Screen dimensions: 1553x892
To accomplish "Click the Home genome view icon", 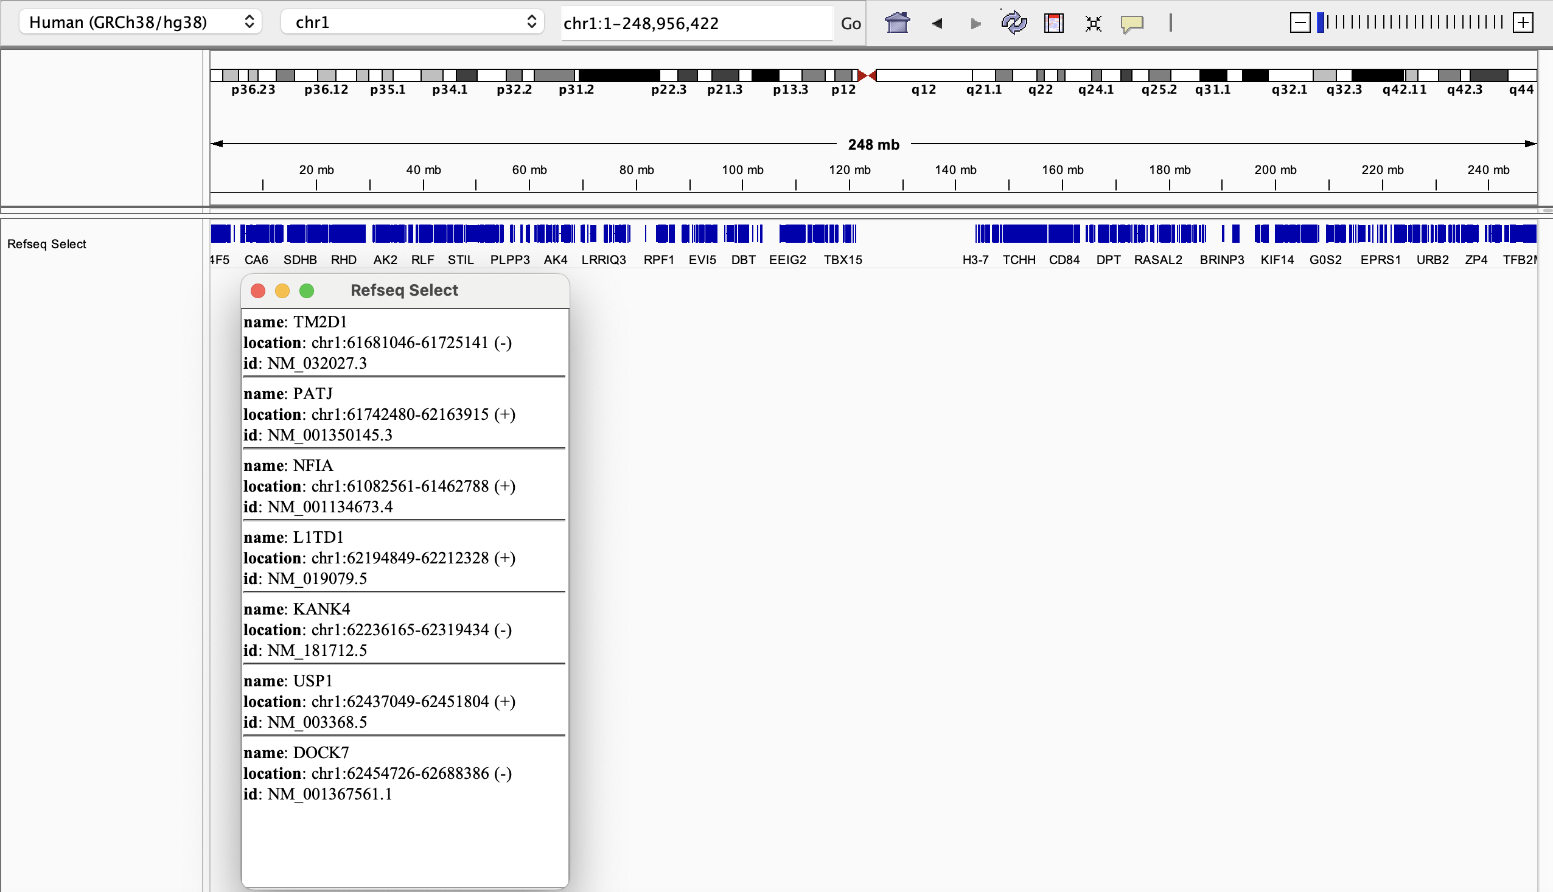I will pyautogui.click(x=897, y=23).
